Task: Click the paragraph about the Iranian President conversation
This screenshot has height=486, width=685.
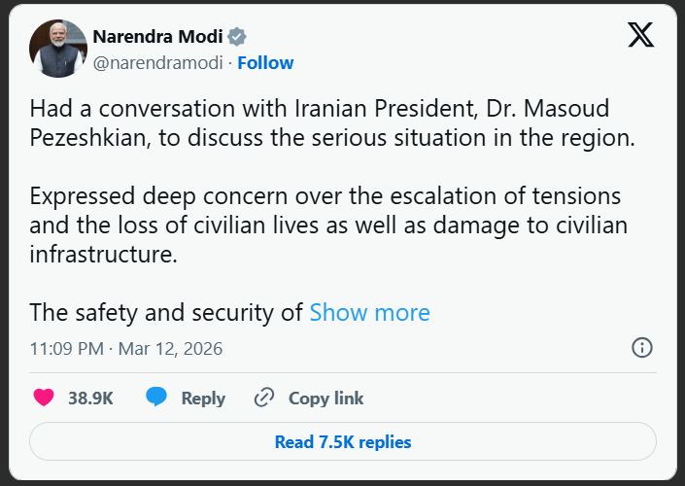Action: coord(332,123)
